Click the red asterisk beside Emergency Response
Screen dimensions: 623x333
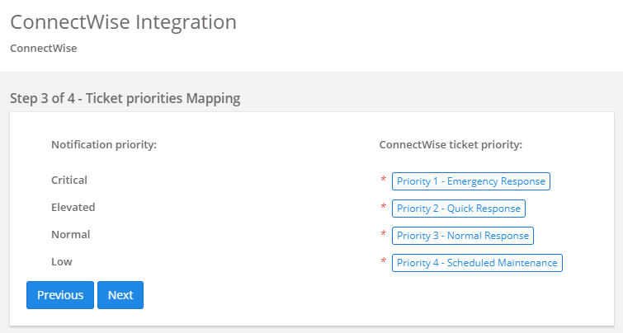tap(384, 180)
